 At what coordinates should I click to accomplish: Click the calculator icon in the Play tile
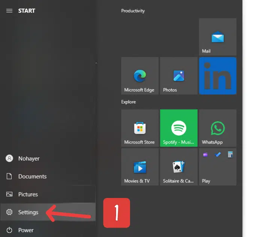(x=230, y=154)
